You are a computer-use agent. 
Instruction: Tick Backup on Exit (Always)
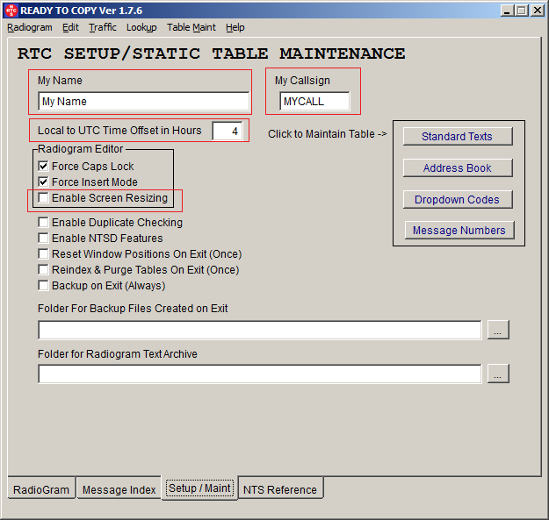pyautogui.click(x=43, y=286)
